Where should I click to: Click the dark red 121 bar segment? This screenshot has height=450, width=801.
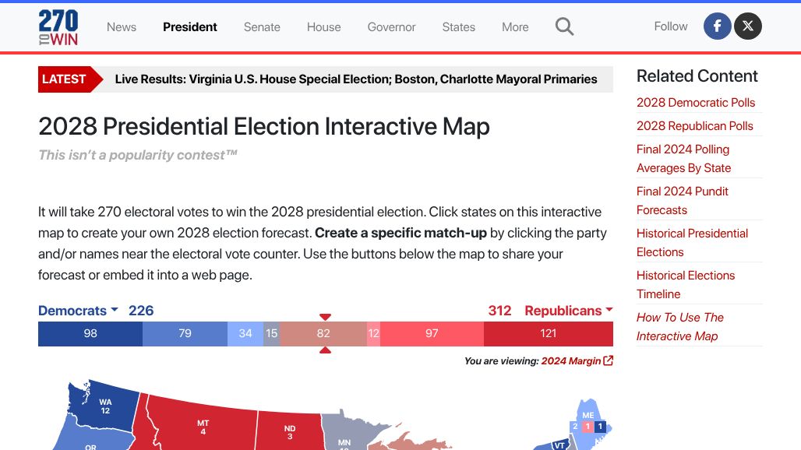coord(548,334)
